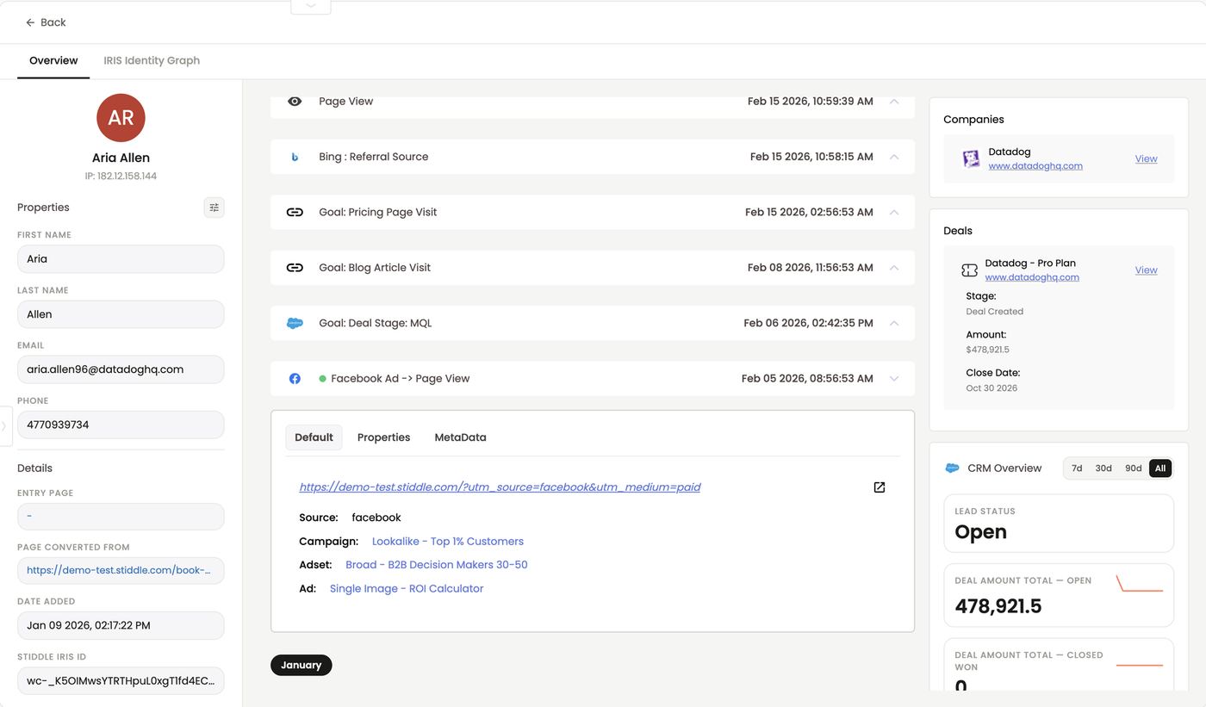View the Datadog Pro Plan deal
Viewport: 1206px width, 707px height.
1146,270
